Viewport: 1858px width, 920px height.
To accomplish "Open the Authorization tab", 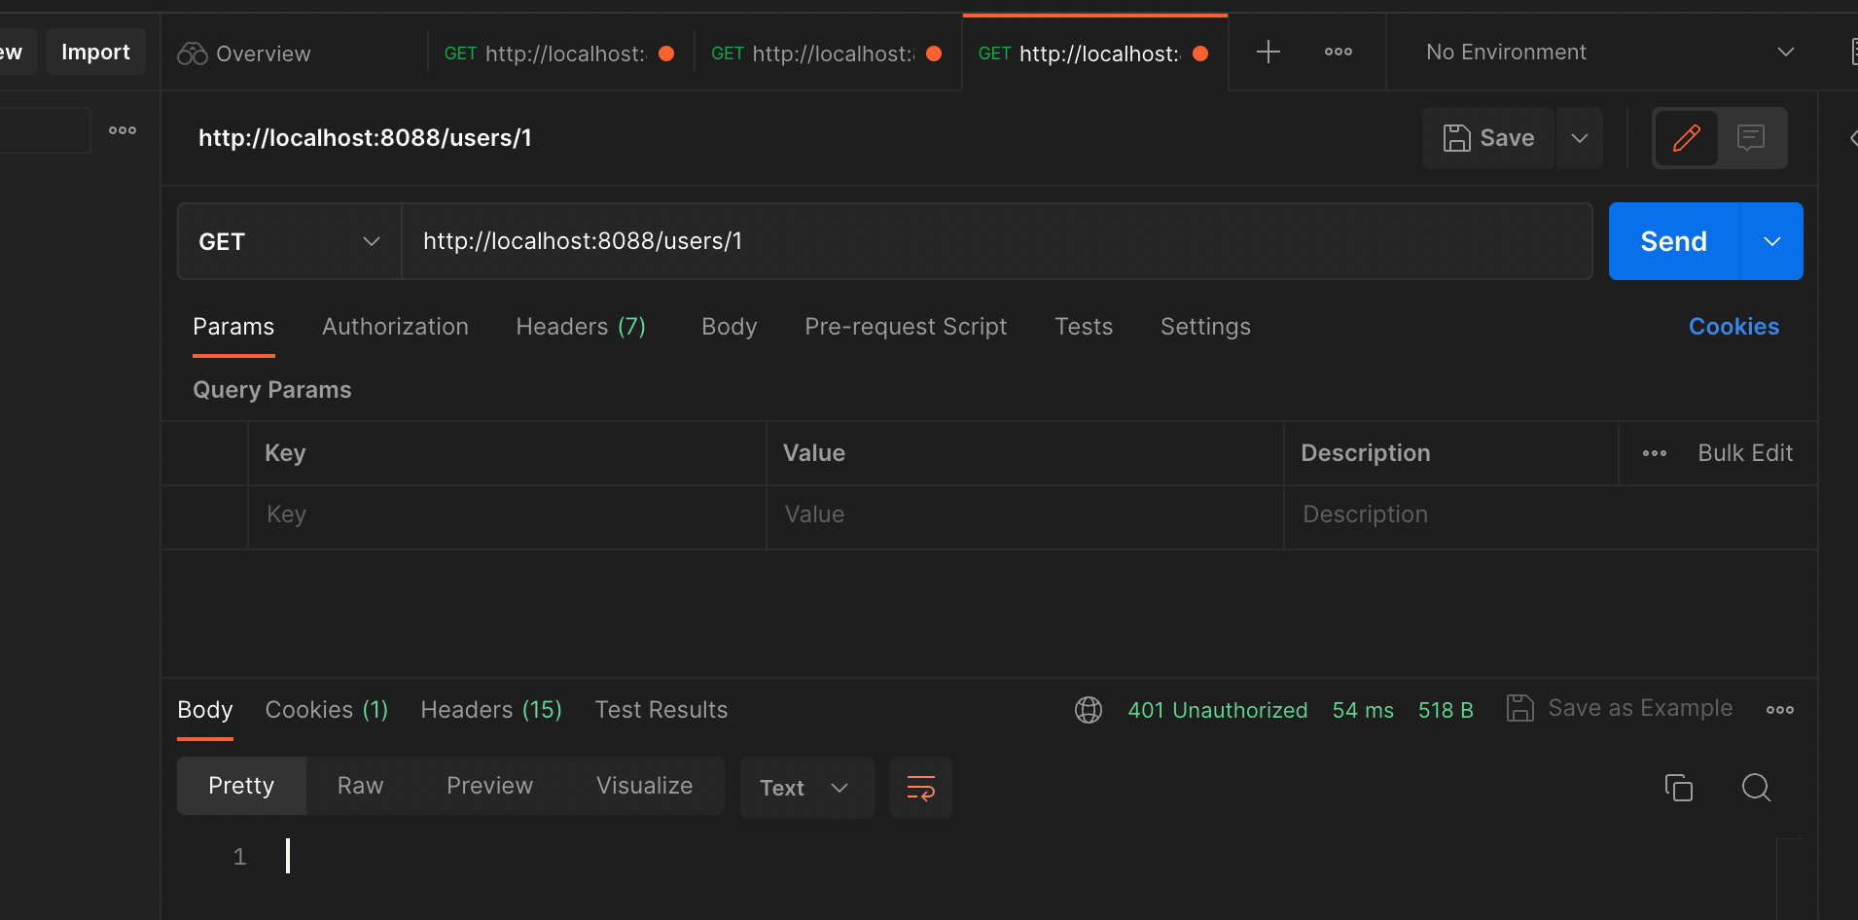I will 395,327.
